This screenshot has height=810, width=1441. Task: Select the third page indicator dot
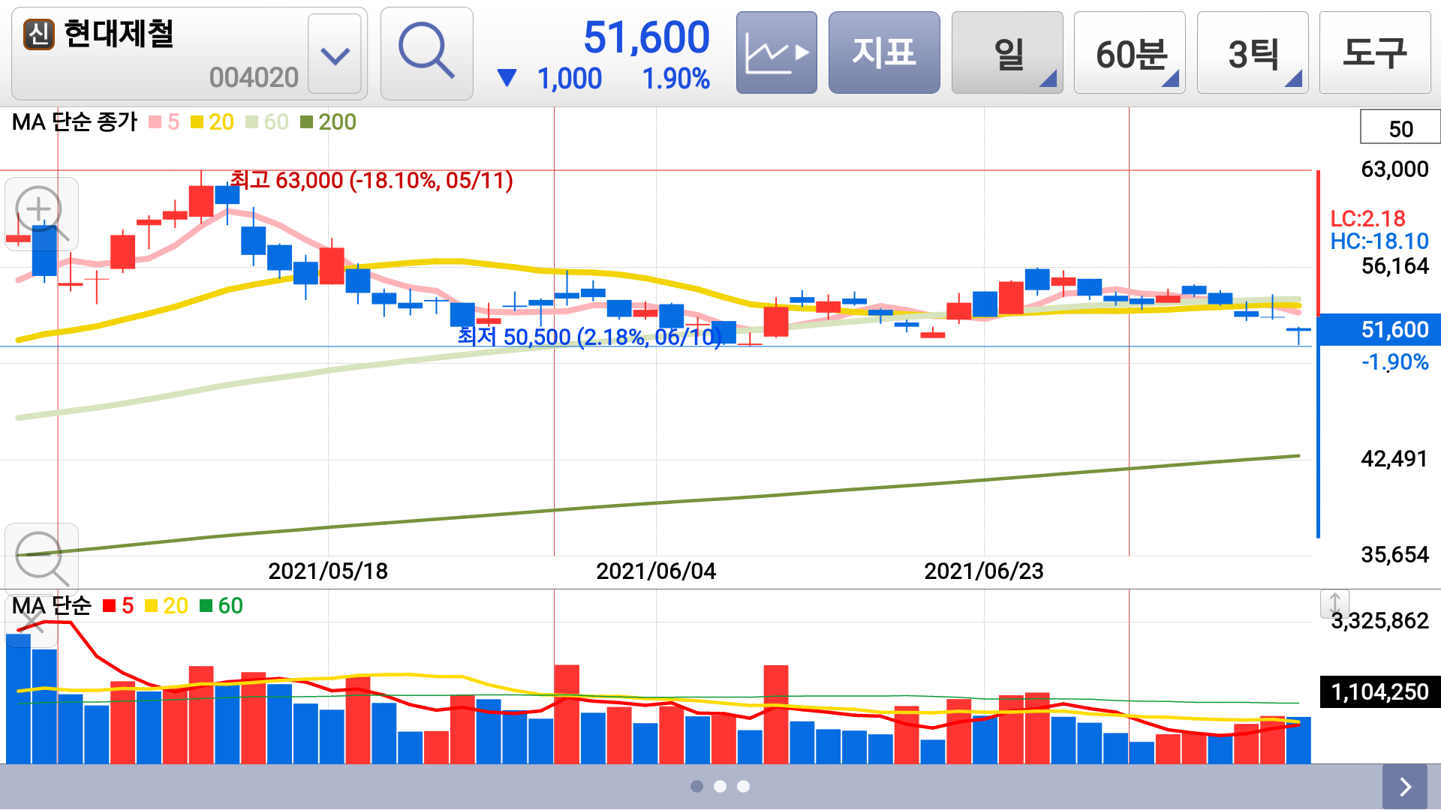coord(743,786)
